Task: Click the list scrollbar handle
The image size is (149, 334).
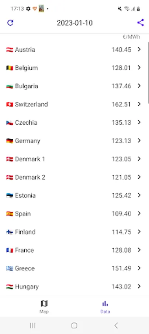Action: click(x=148, y=73)
